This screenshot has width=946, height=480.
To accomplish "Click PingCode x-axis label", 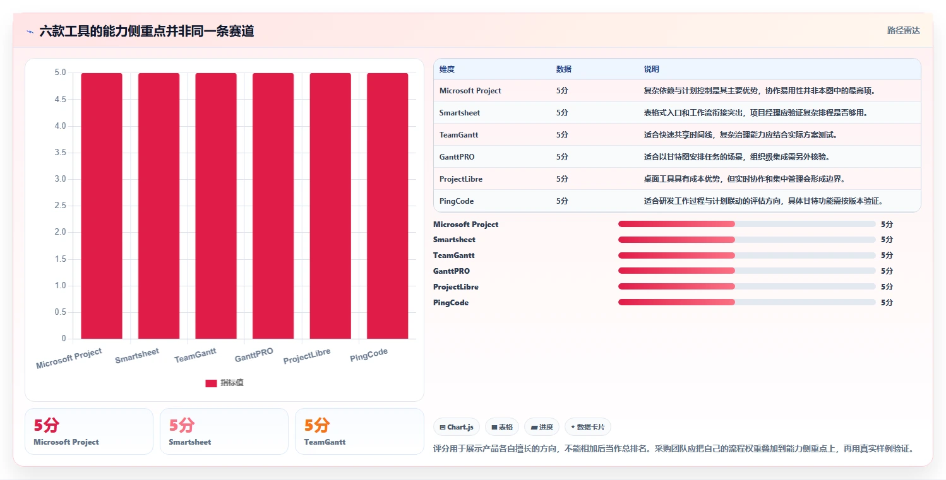I will pyautogui.click(x=369, y=355).
